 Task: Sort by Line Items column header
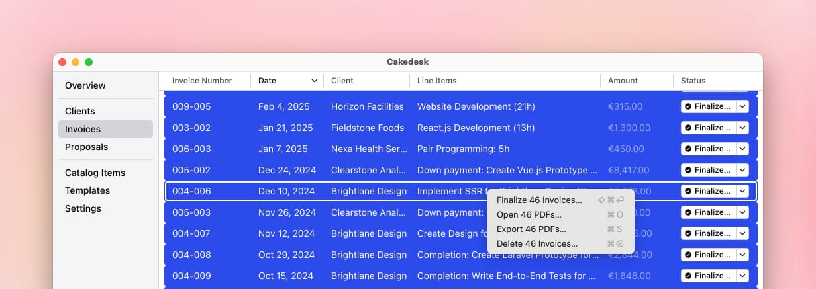click(x=437, y=81)
